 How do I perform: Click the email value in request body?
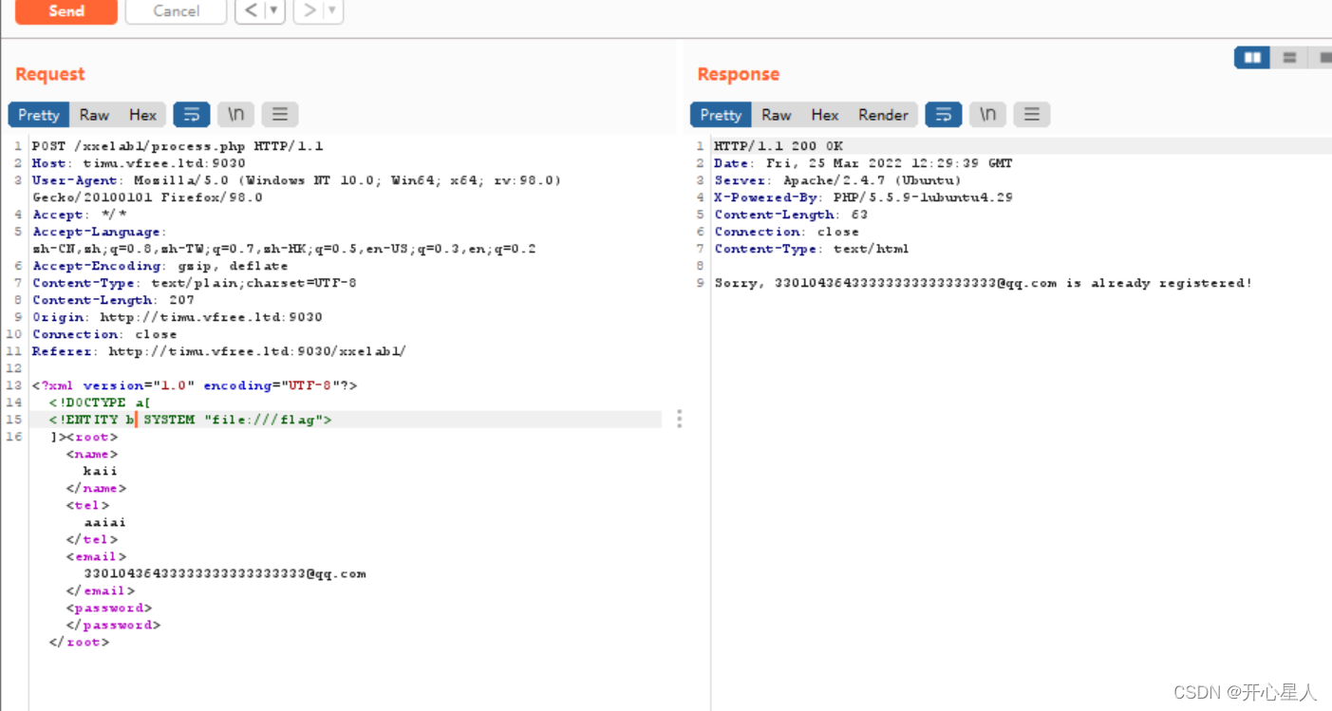pos(225,573)
